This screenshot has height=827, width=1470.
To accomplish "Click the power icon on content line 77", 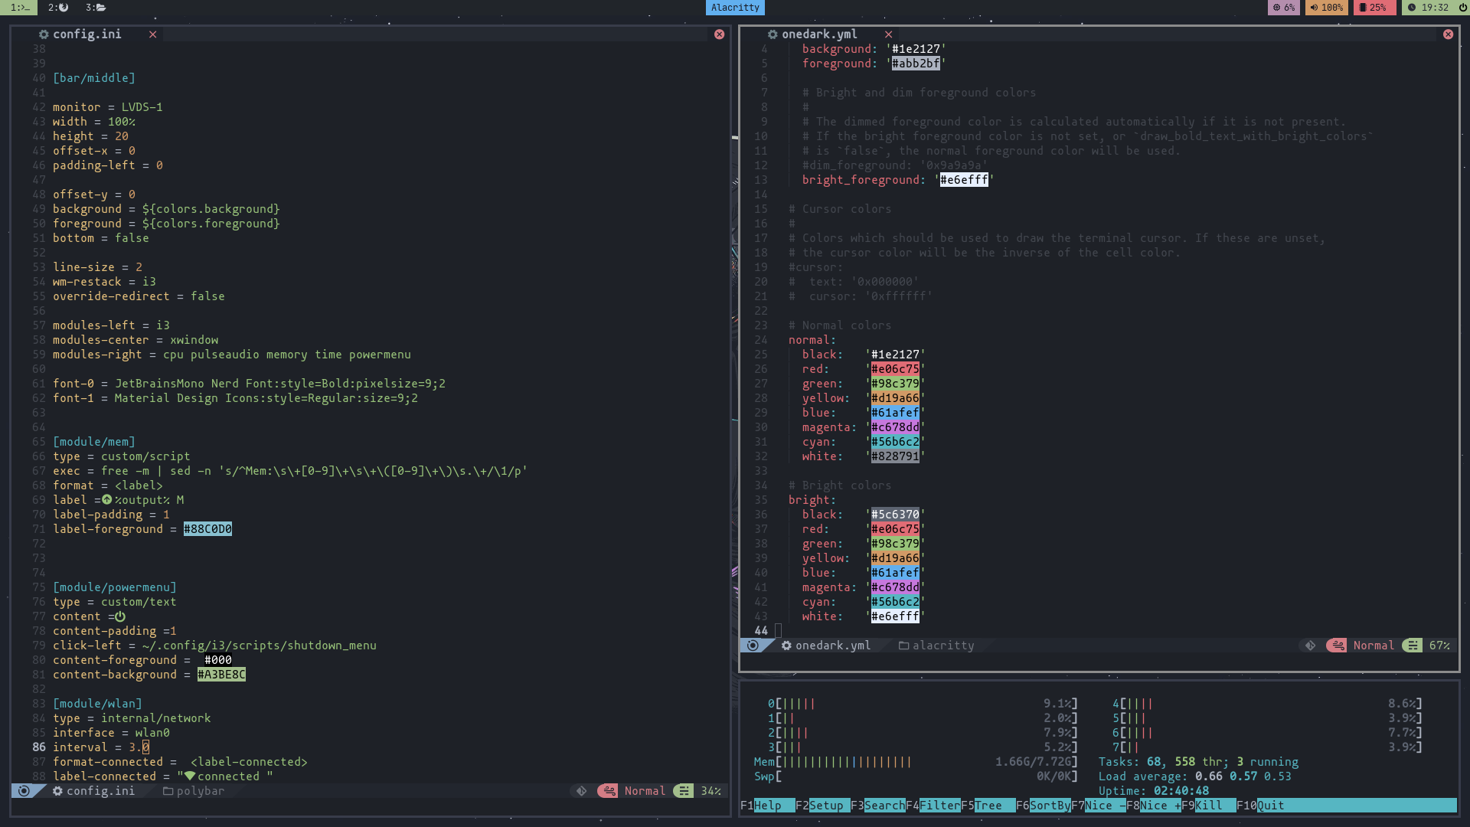I will 120,616.
